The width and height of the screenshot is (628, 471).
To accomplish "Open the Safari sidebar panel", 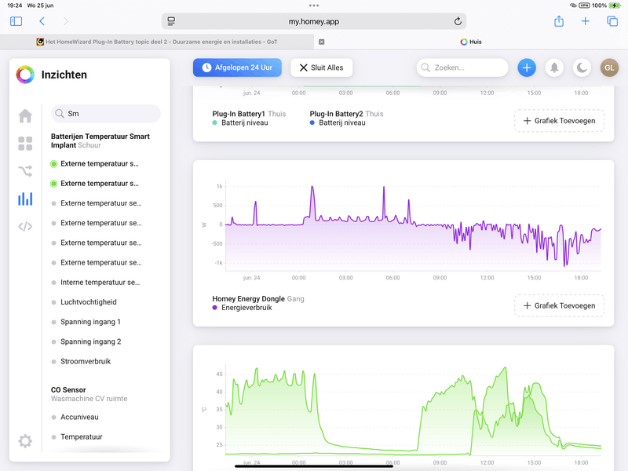I will point(16,21).
